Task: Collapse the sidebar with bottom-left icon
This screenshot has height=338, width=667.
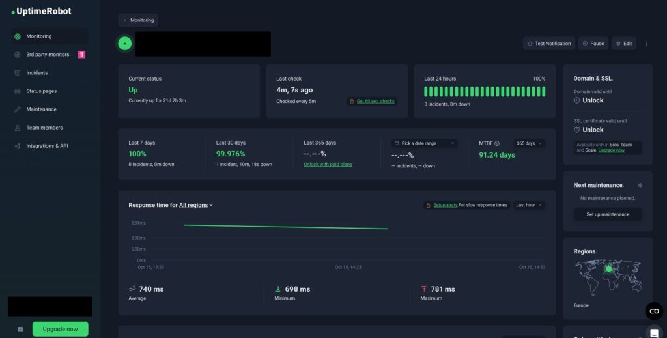Action: tap(20, 330)
